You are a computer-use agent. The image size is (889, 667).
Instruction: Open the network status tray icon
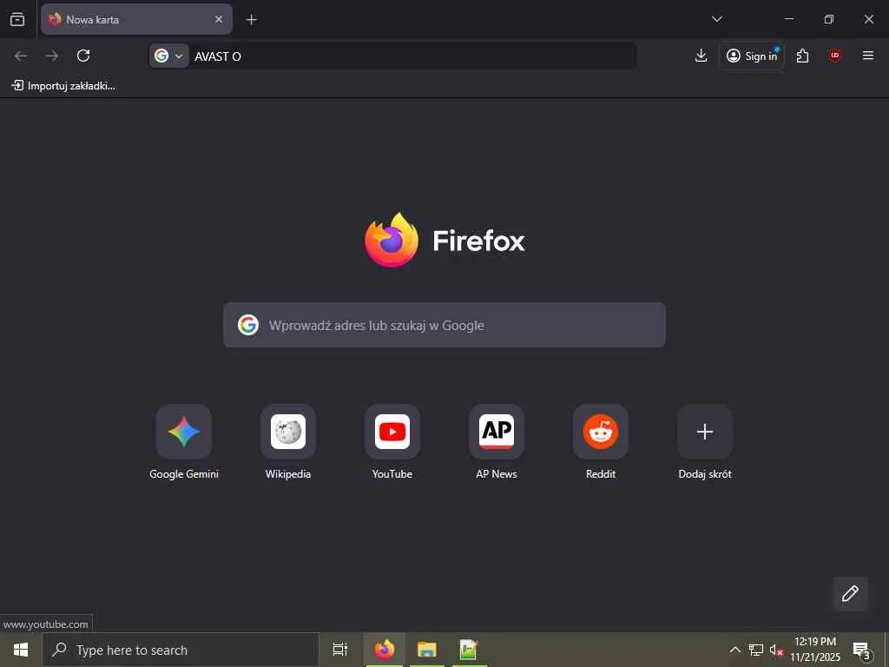pos(756,650)
